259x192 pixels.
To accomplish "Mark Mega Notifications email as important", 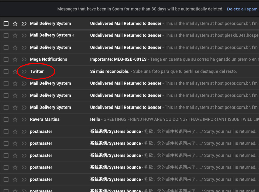I will [x=24, y=59].
